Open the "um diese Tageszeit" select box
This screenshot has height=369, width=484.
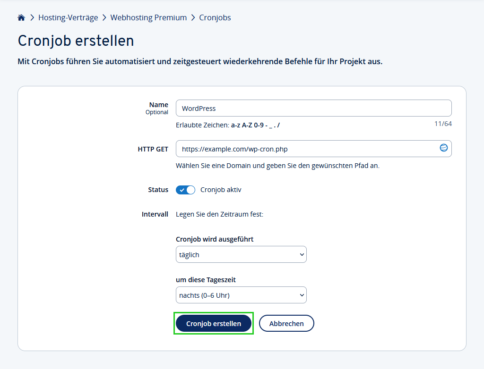[x=241, y=295]
